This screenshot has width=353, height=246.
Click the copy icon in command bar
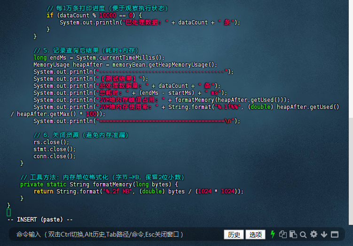coord(283,234)
